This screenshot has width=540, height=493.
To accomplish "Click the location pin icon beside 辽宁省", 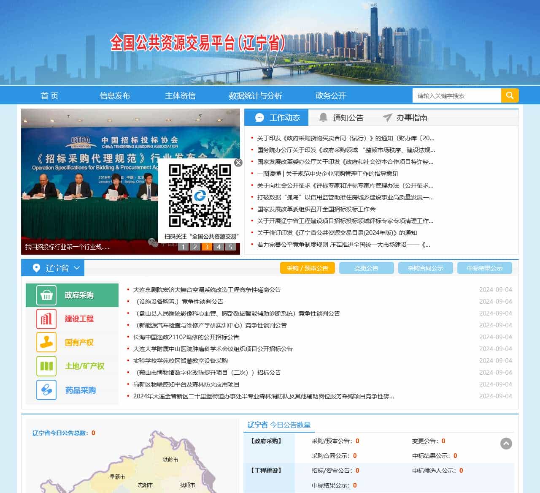I will pyautogui.click(x=36, y=268).
